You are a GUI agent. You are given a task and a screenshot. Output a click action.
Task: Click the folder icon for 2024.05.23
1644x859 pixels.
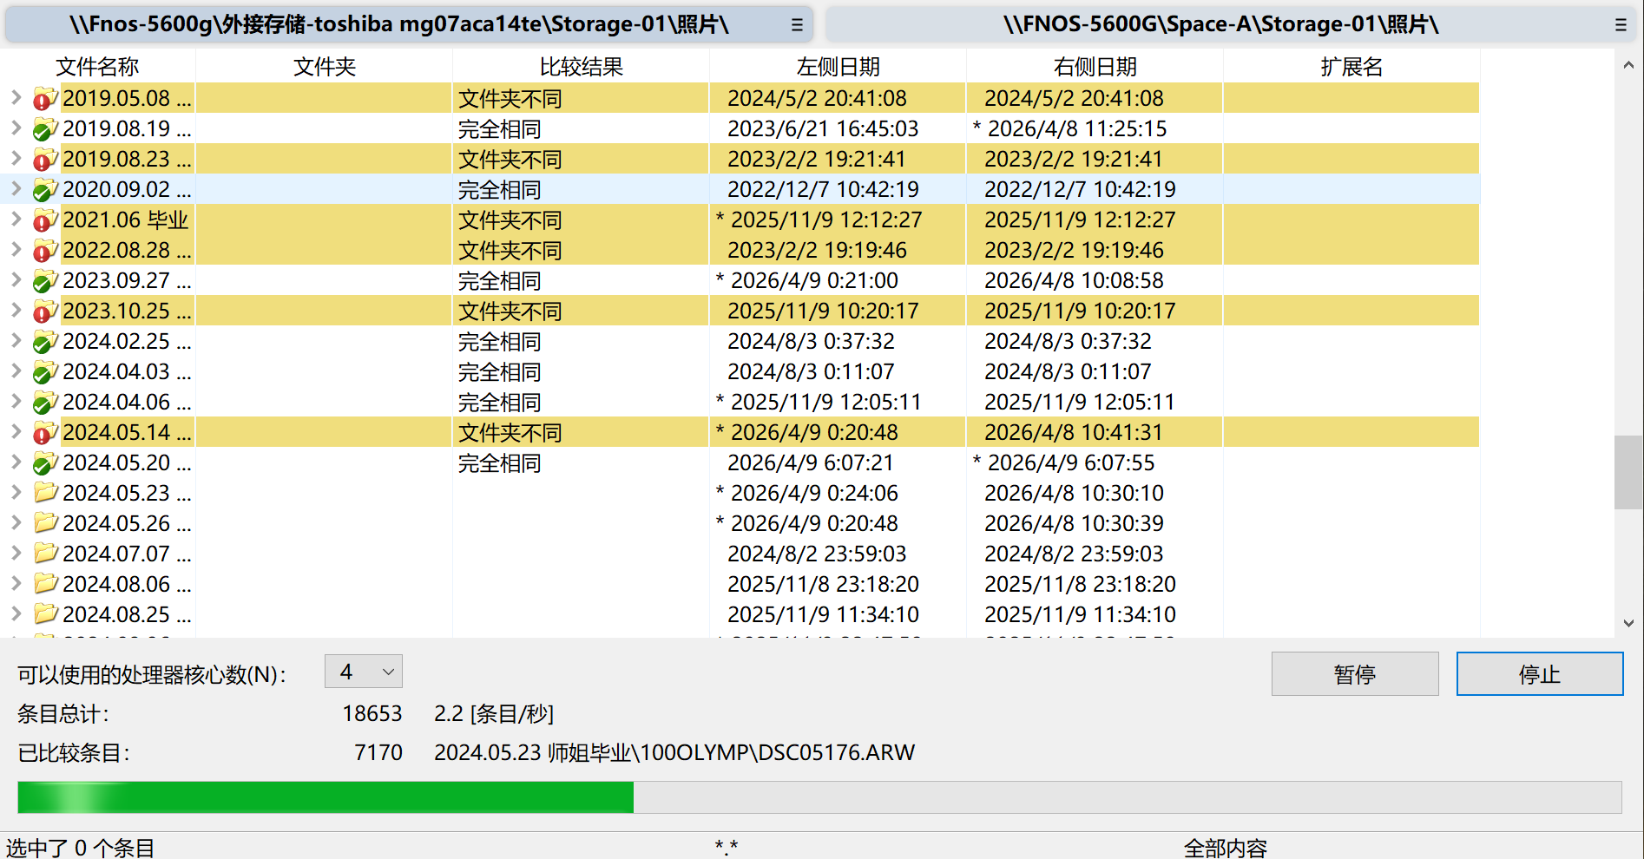pyautogui.click(x=45, y=493)
